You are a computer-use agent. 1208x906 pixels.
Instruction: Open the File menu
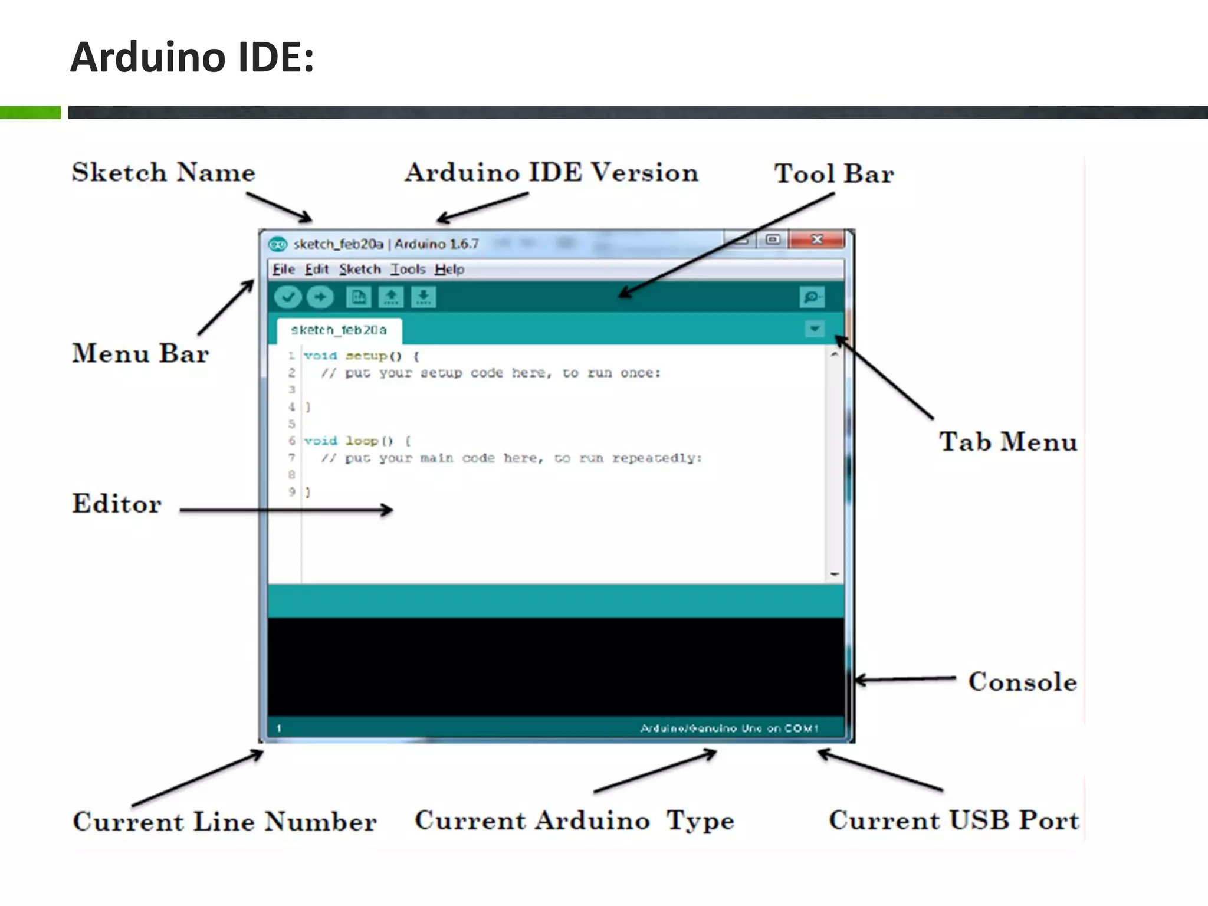283,270
